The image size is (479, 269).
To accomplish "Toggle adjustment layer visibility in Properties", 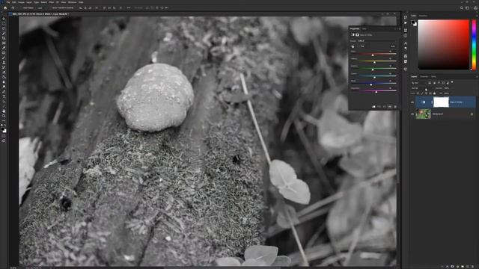I will tap(390, 107).
